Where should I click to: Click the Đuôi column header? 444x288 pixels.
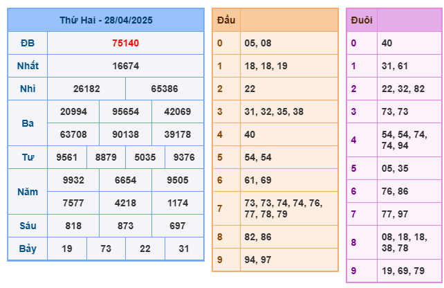click(x=362, y=20)
